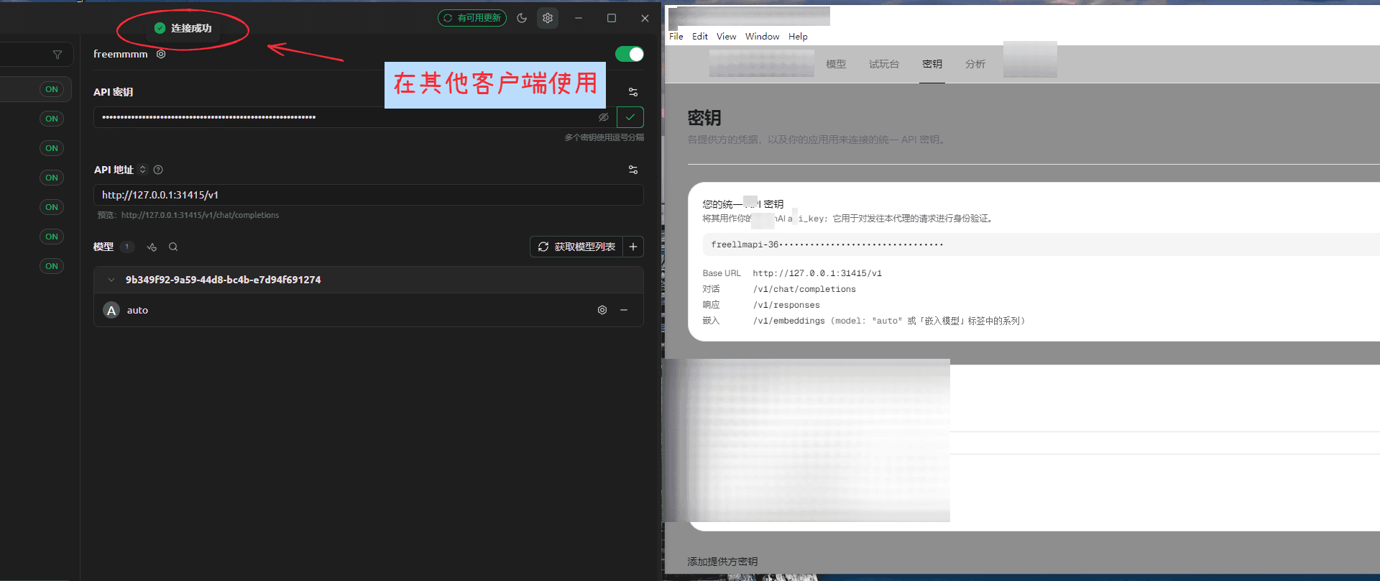Screen dimensions: 1380x581
Task: Open the API 地址 type selector arrows
Action: [x=142, y=170]
